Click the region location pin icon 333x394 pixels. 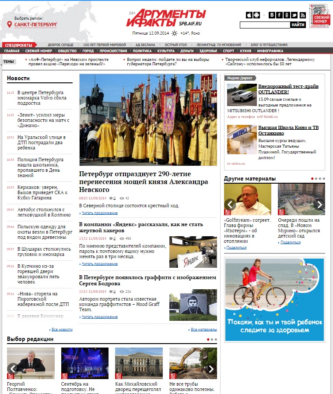tap(10, 25)
